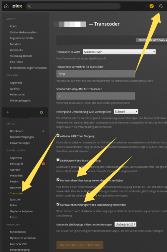The height and width of the screenshot is (252, 167).
Task: Open Mediatheken under Verwalten
Action: point(18,232)
